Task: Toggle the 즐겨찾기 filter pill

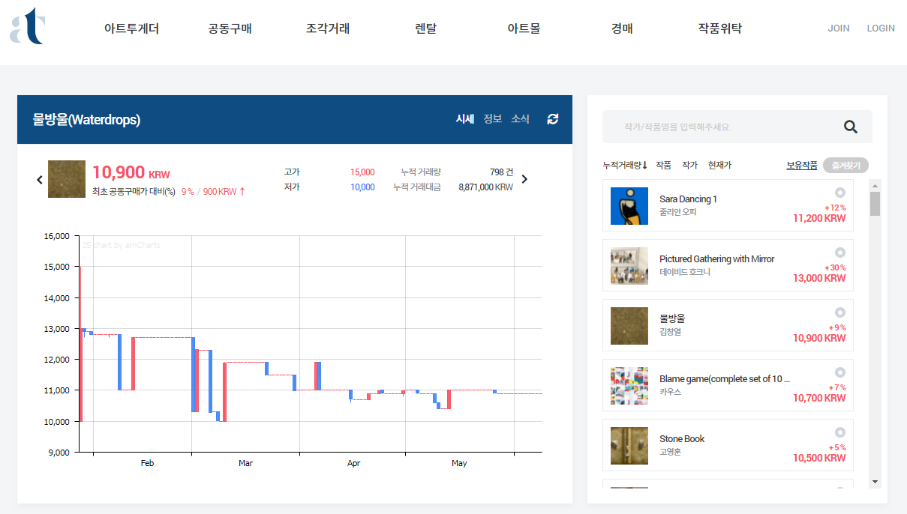Action: (x=845, y=166)
